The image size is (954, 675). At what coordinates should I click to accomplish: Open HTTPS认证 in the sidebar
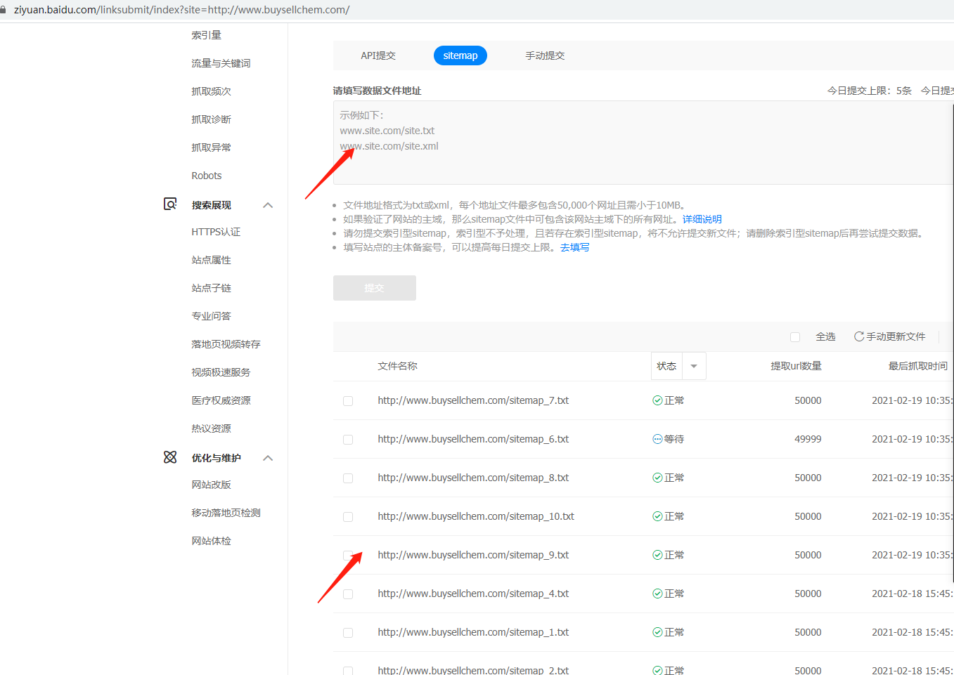(216, 232)
